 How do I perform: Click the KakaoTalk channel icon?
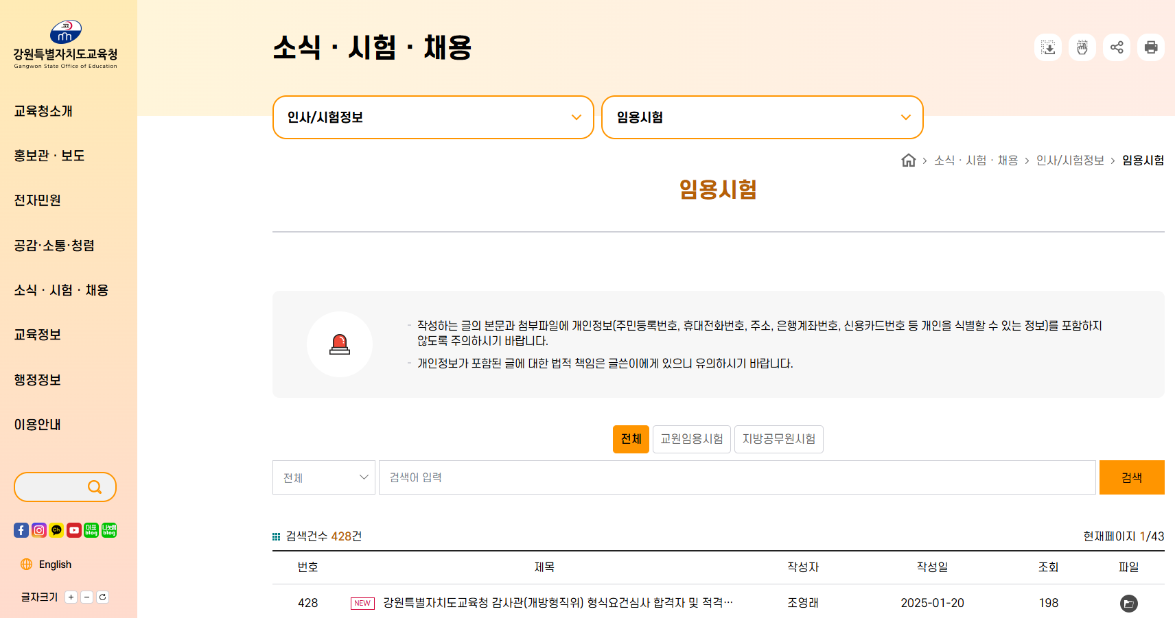pos(56,530)
